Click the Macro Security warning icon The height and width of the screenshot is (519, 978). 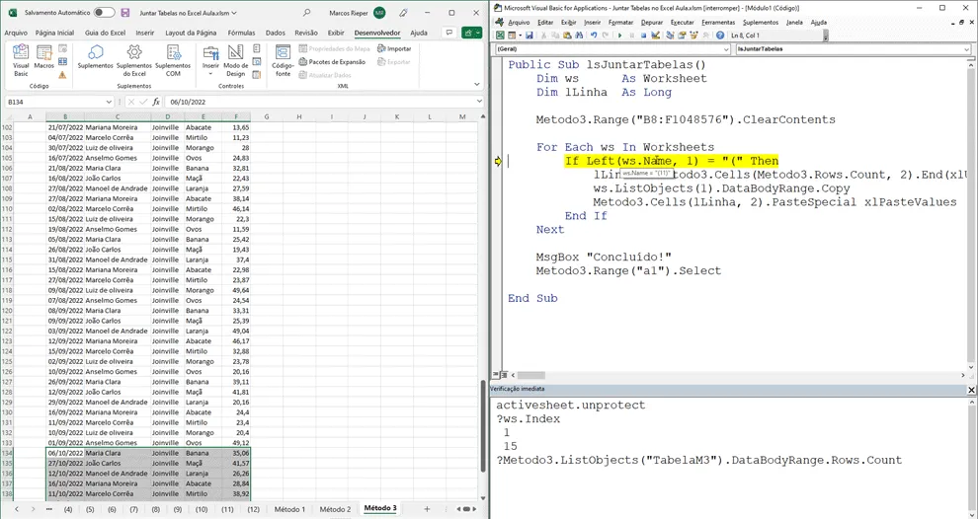(x=62, y=75)
